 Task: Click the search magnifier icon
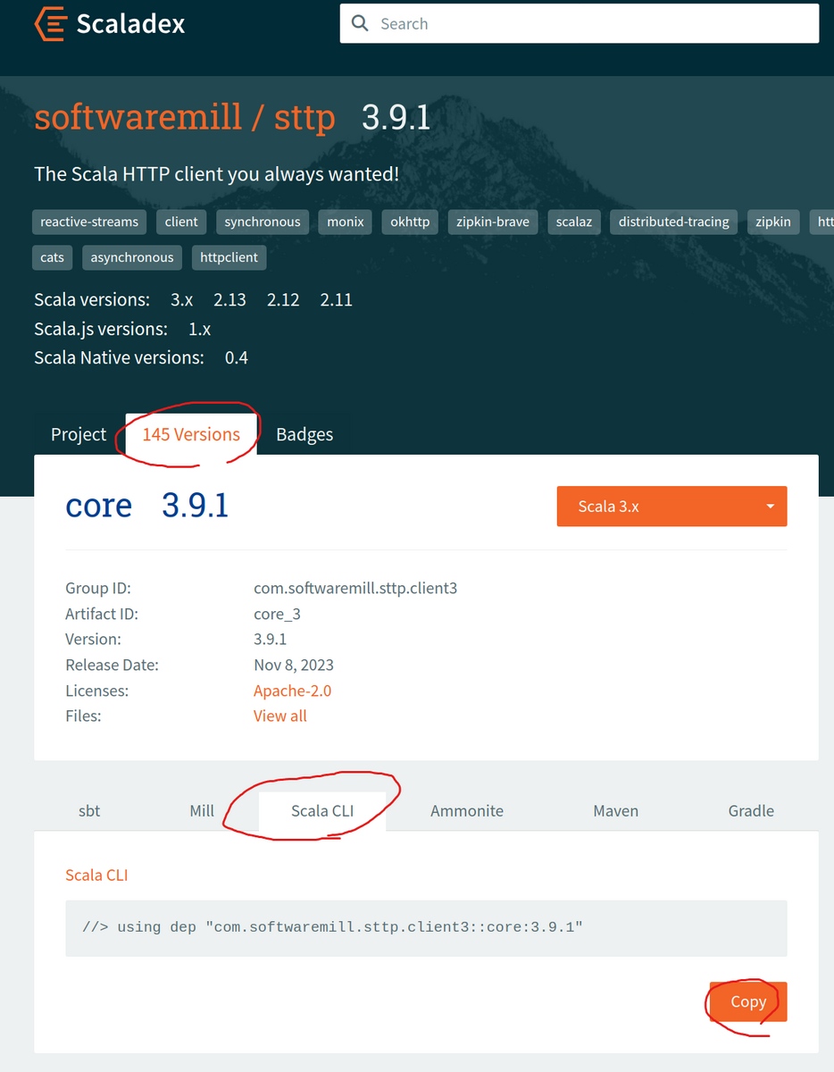point(360,23)
